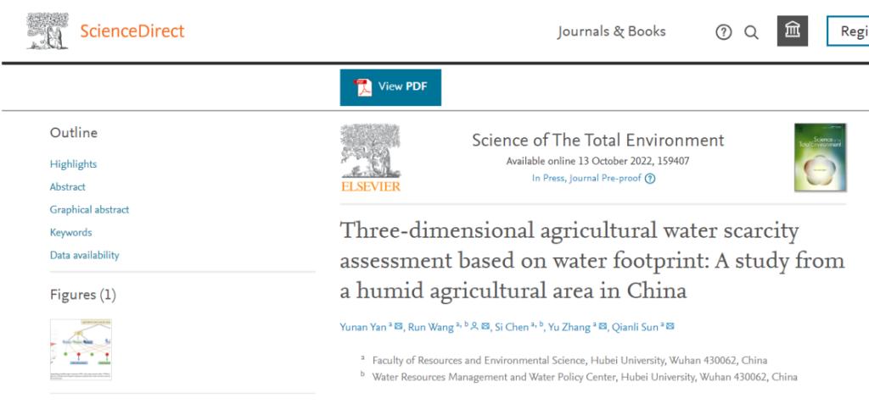Click the View PDF button

[390, 87]
